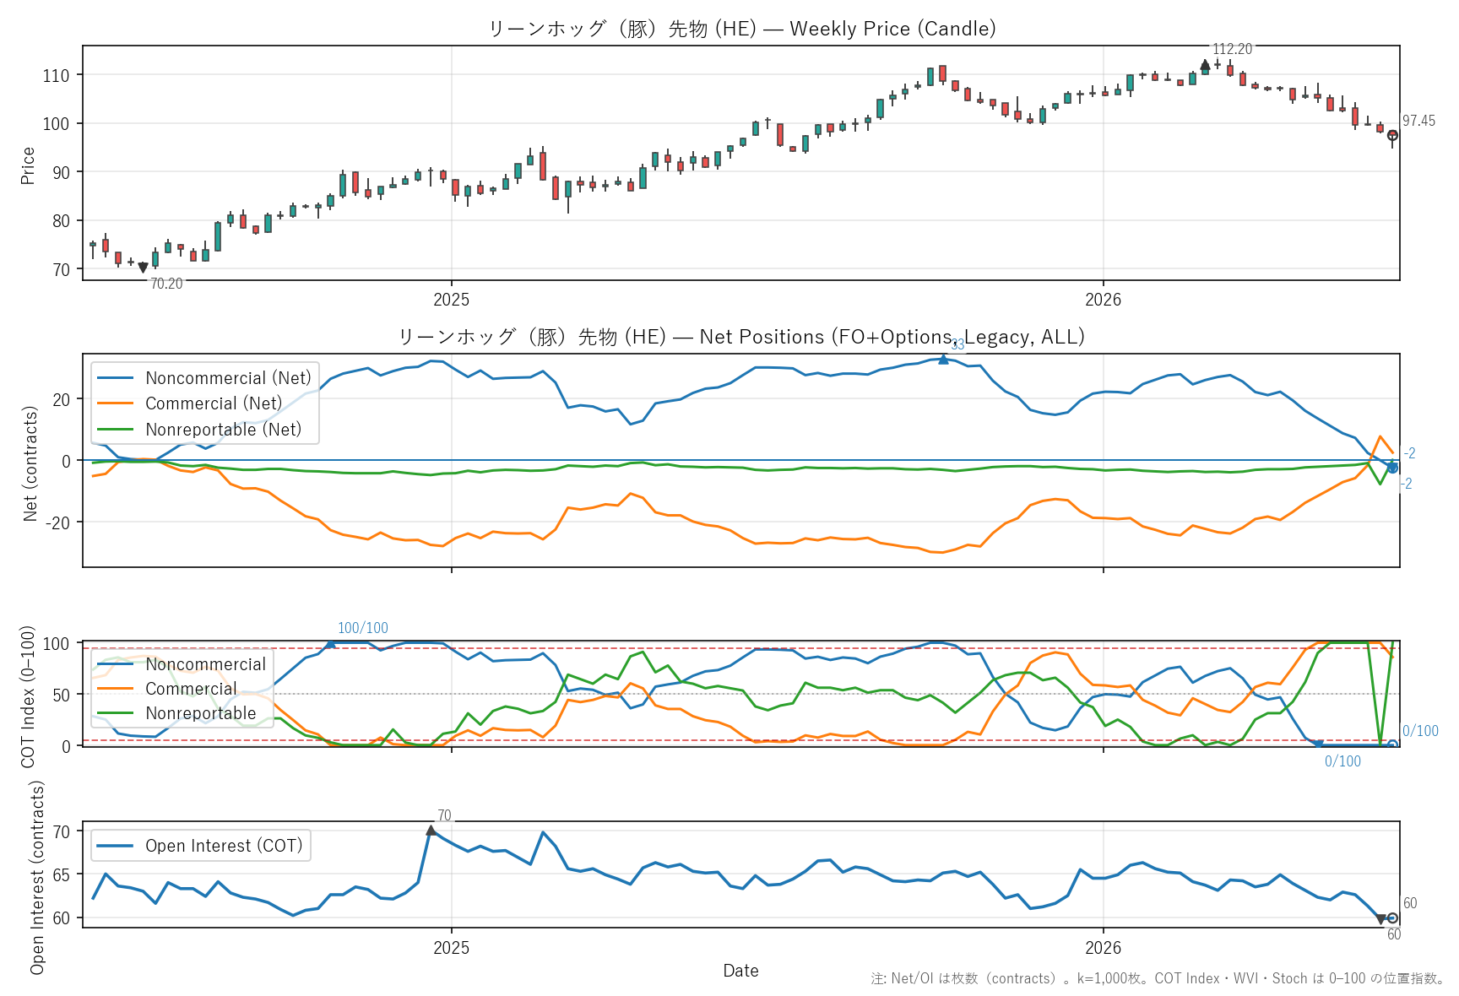Select the last candle circle marker at 97.45

tap(1392, 135)
